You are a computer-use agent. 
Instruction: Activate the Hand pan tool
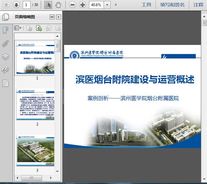[x=58, y=5]
